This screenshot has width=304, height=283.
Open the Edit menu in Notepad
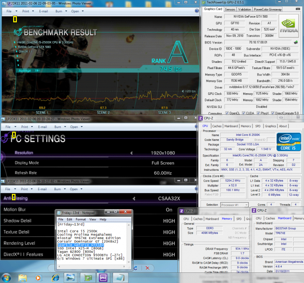(x=69, y=219)
